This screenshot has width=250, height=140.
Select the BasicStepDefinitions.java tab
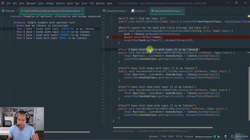pos(168,11)
